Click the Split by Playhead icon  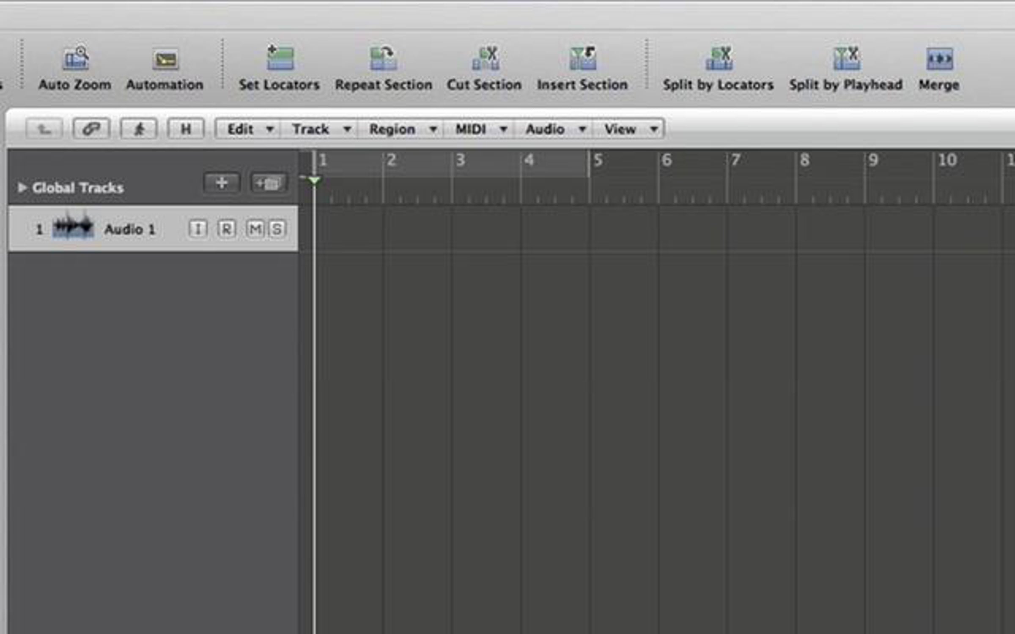846,58
